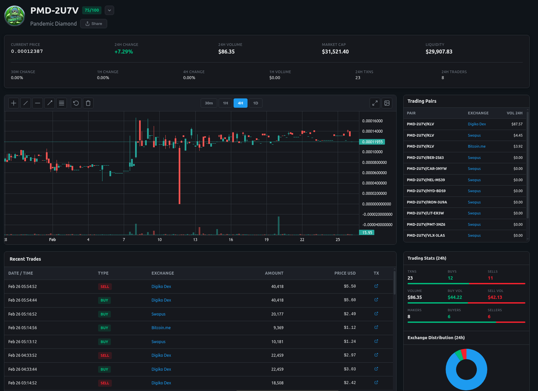Image resolution: width=538 pixels, height=391 pixels.
Task: Click the buys versus sells ratio bar
Action: [x=466, y=284]
